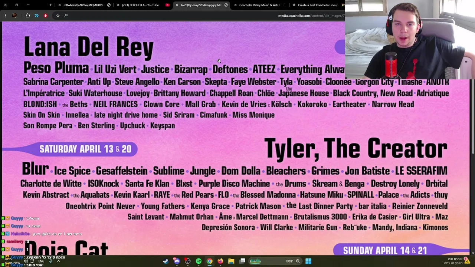
Task: Click the BLOND:ISH artist name
Action: click(x=40, y=104)
